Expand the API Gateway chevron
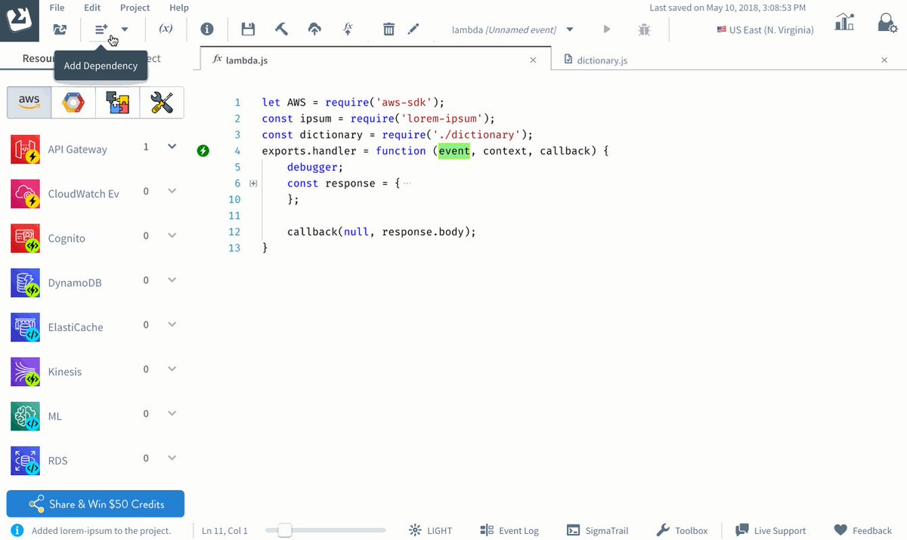 click(172, 147)
